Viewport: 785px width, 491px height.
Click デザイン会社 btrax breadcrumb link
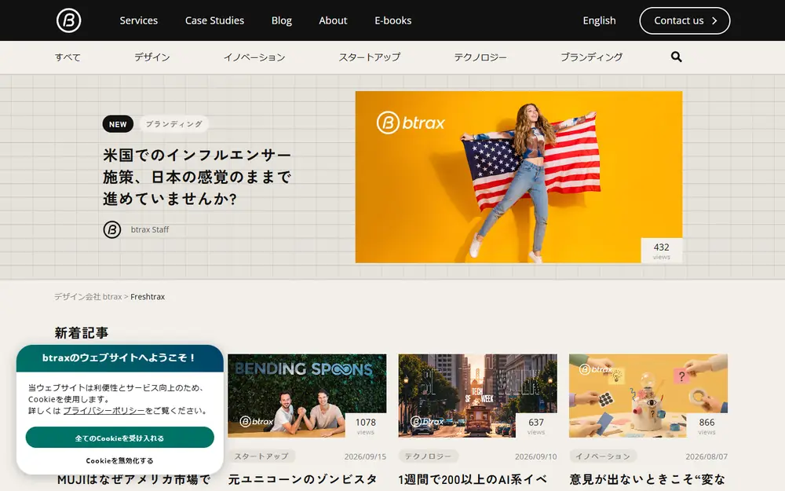(x=88, y=297)
